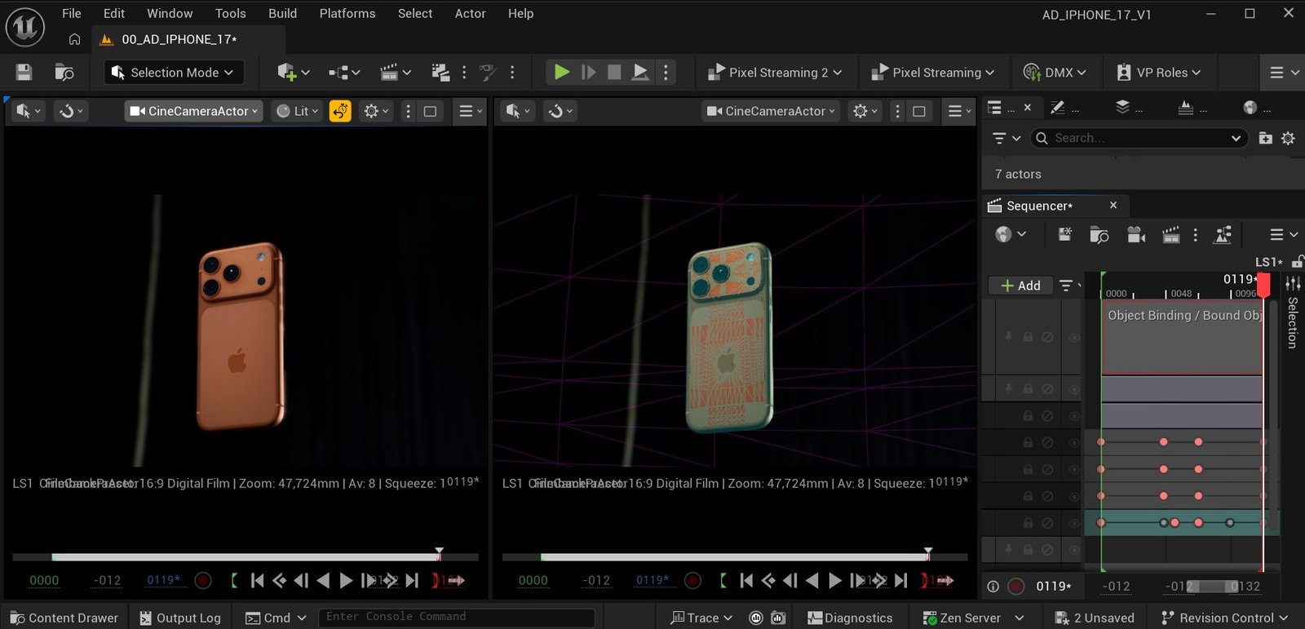Click the Stop simulation square icon
The height and width of the screenshot is (629, 1305).
point(614,73)
